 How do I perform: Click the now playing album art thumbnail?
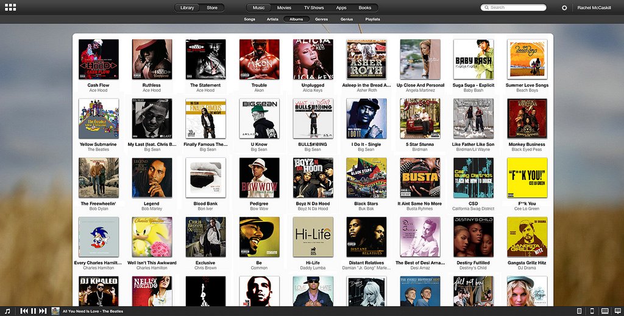click(x=55, y=311)
